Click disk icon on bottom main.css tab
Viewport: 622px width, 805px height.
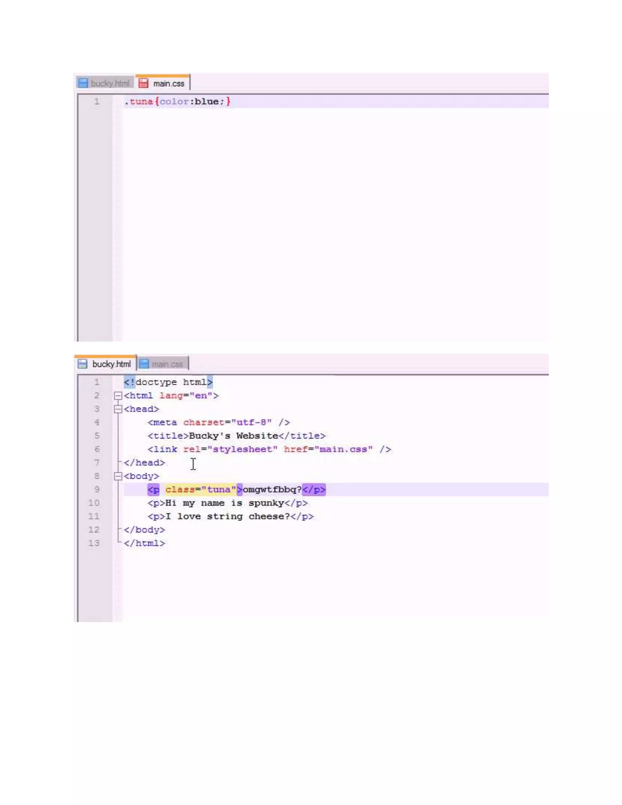[x=144, y=364]
